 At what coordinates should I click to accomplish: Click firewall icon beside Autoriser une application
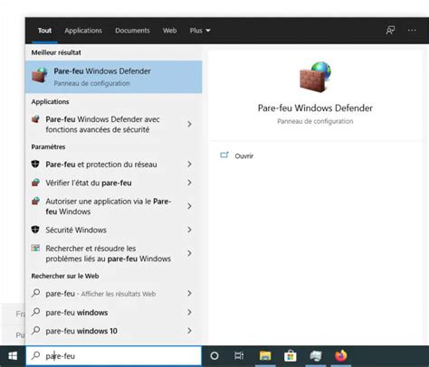click(x=35, y=201)
